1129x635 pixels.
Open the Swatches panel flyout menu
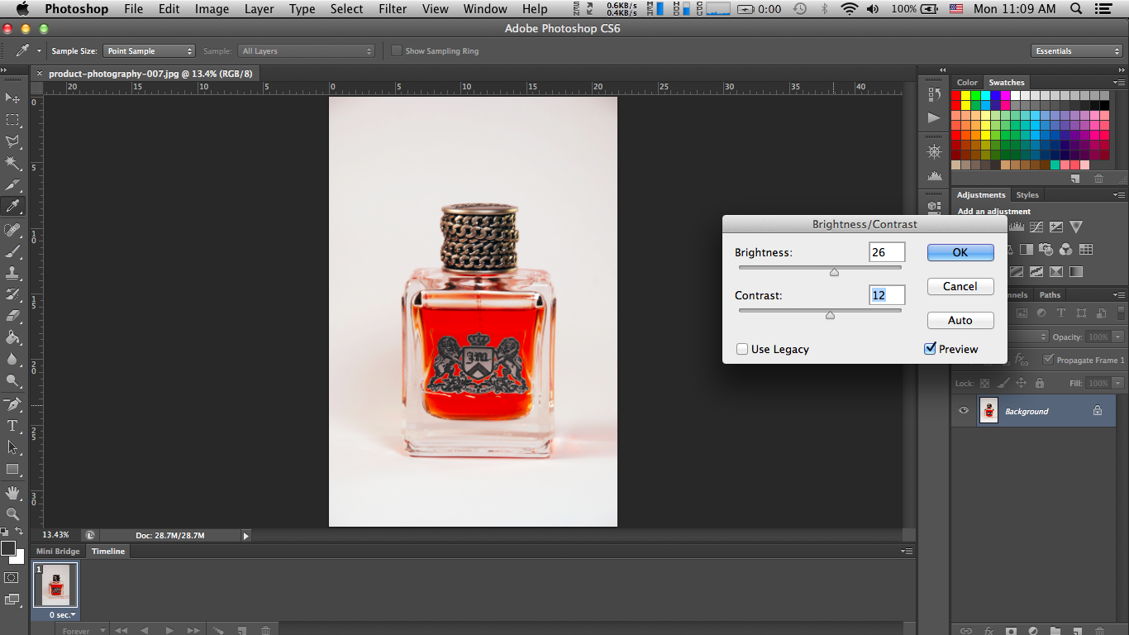pyautogui.click(x=1119, y=82)
